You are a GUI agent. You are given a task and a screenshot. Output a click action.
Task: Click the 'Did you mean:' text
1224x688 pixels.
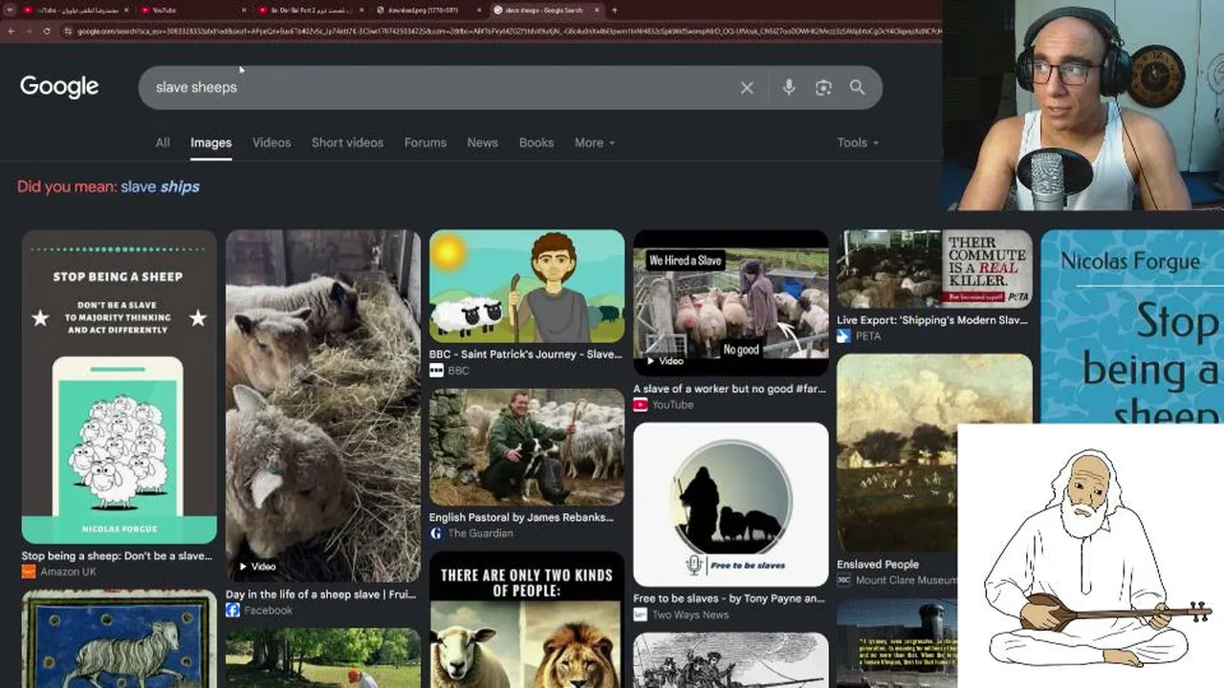pos(67,187)
